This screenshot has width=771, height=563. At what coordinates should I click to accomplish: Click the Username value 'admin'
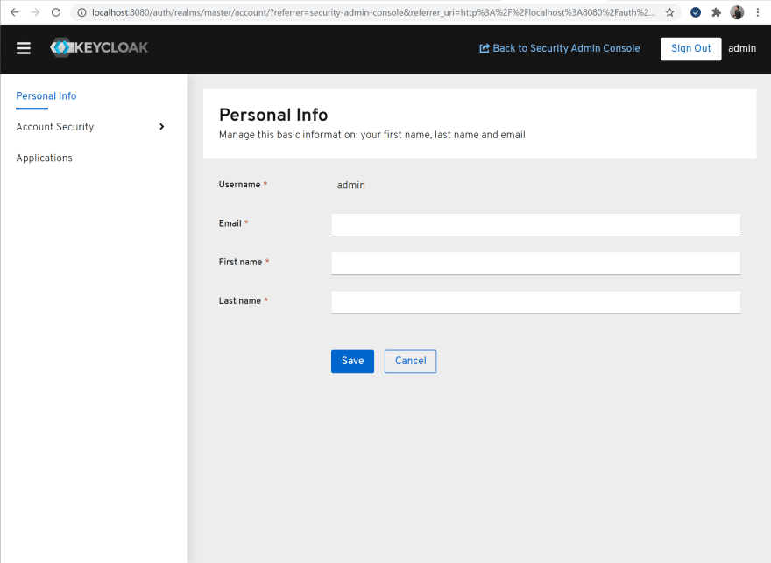351,186
